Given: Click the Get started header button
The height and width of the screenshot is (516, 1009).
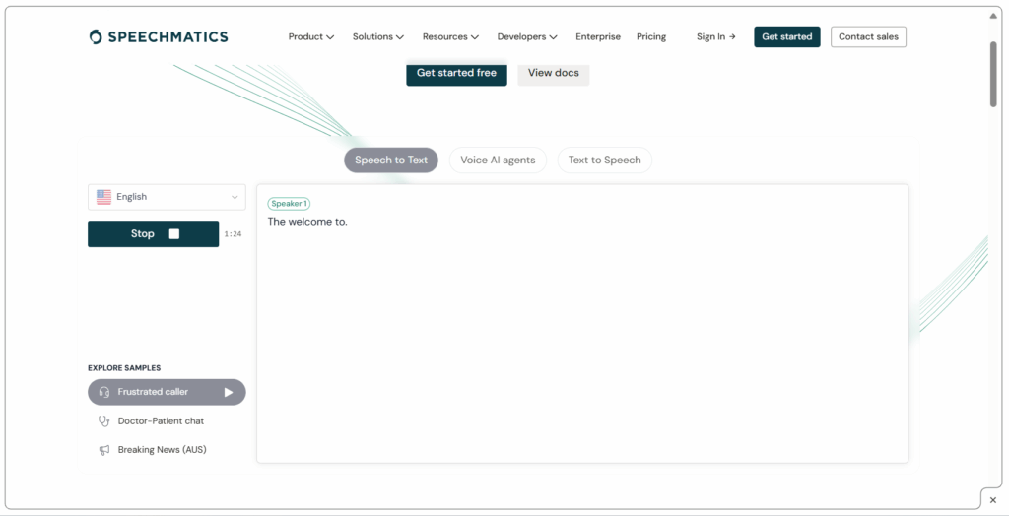Looking at the screenshot, I should pyautogui.click(x=787, y=36).
